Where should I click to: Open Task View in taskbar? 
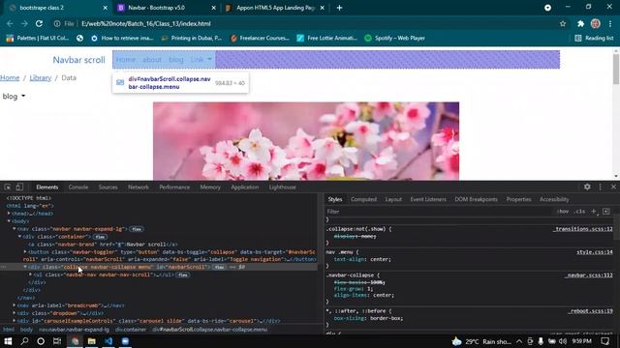(57, 341)
